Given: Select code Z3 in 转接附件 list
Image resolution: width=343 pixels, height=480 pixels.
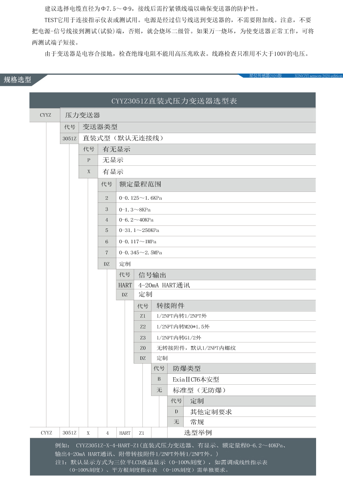Looking at the screenshot, I should (x=143, y=338).
